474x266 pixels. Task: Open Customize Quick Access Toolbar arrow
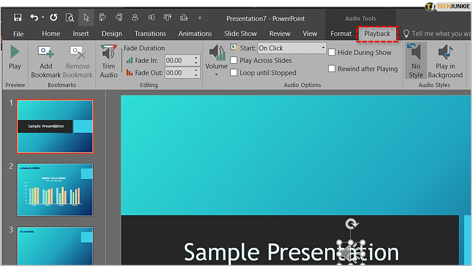tap(200, 18)
